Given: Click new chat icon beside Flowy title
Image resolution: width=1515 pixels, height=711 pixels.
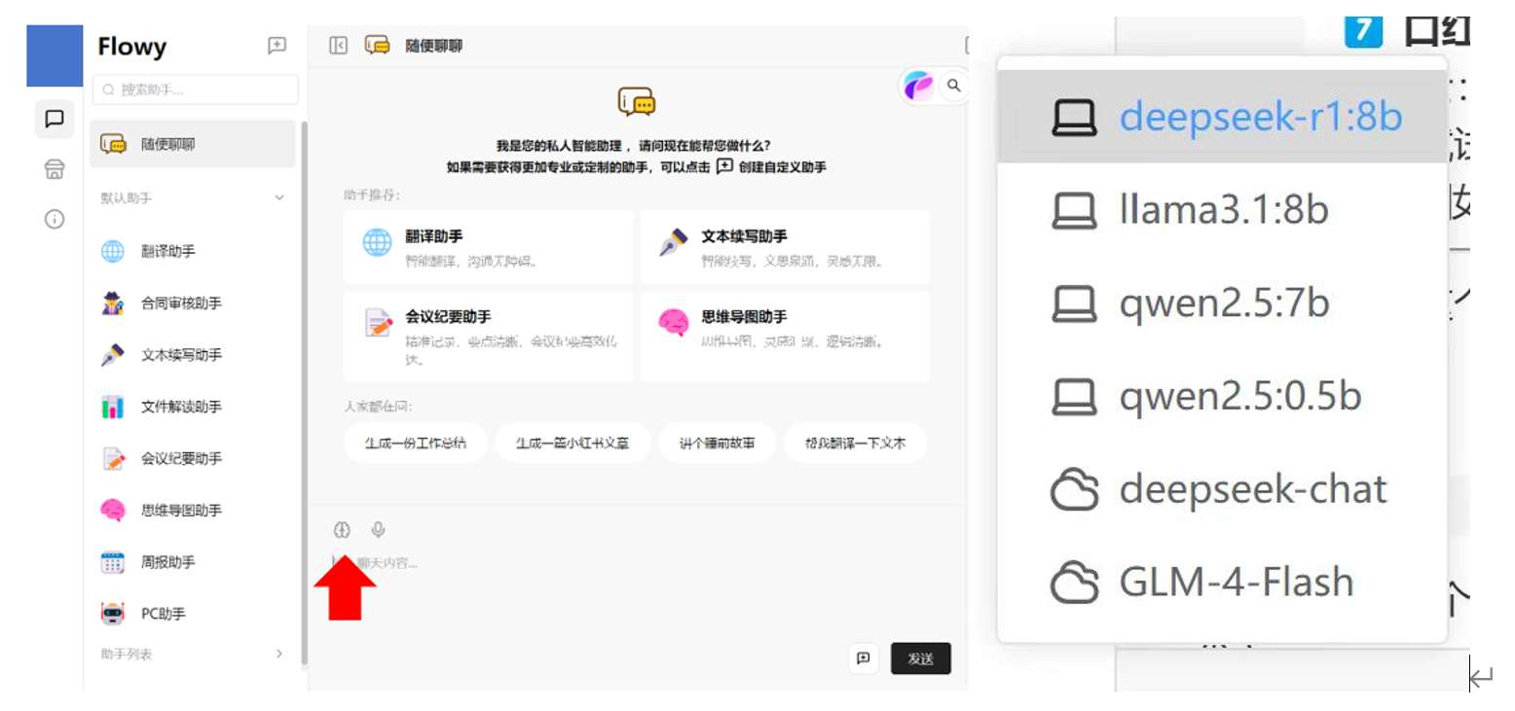Looking at the screenshot, I should [277, 46].
